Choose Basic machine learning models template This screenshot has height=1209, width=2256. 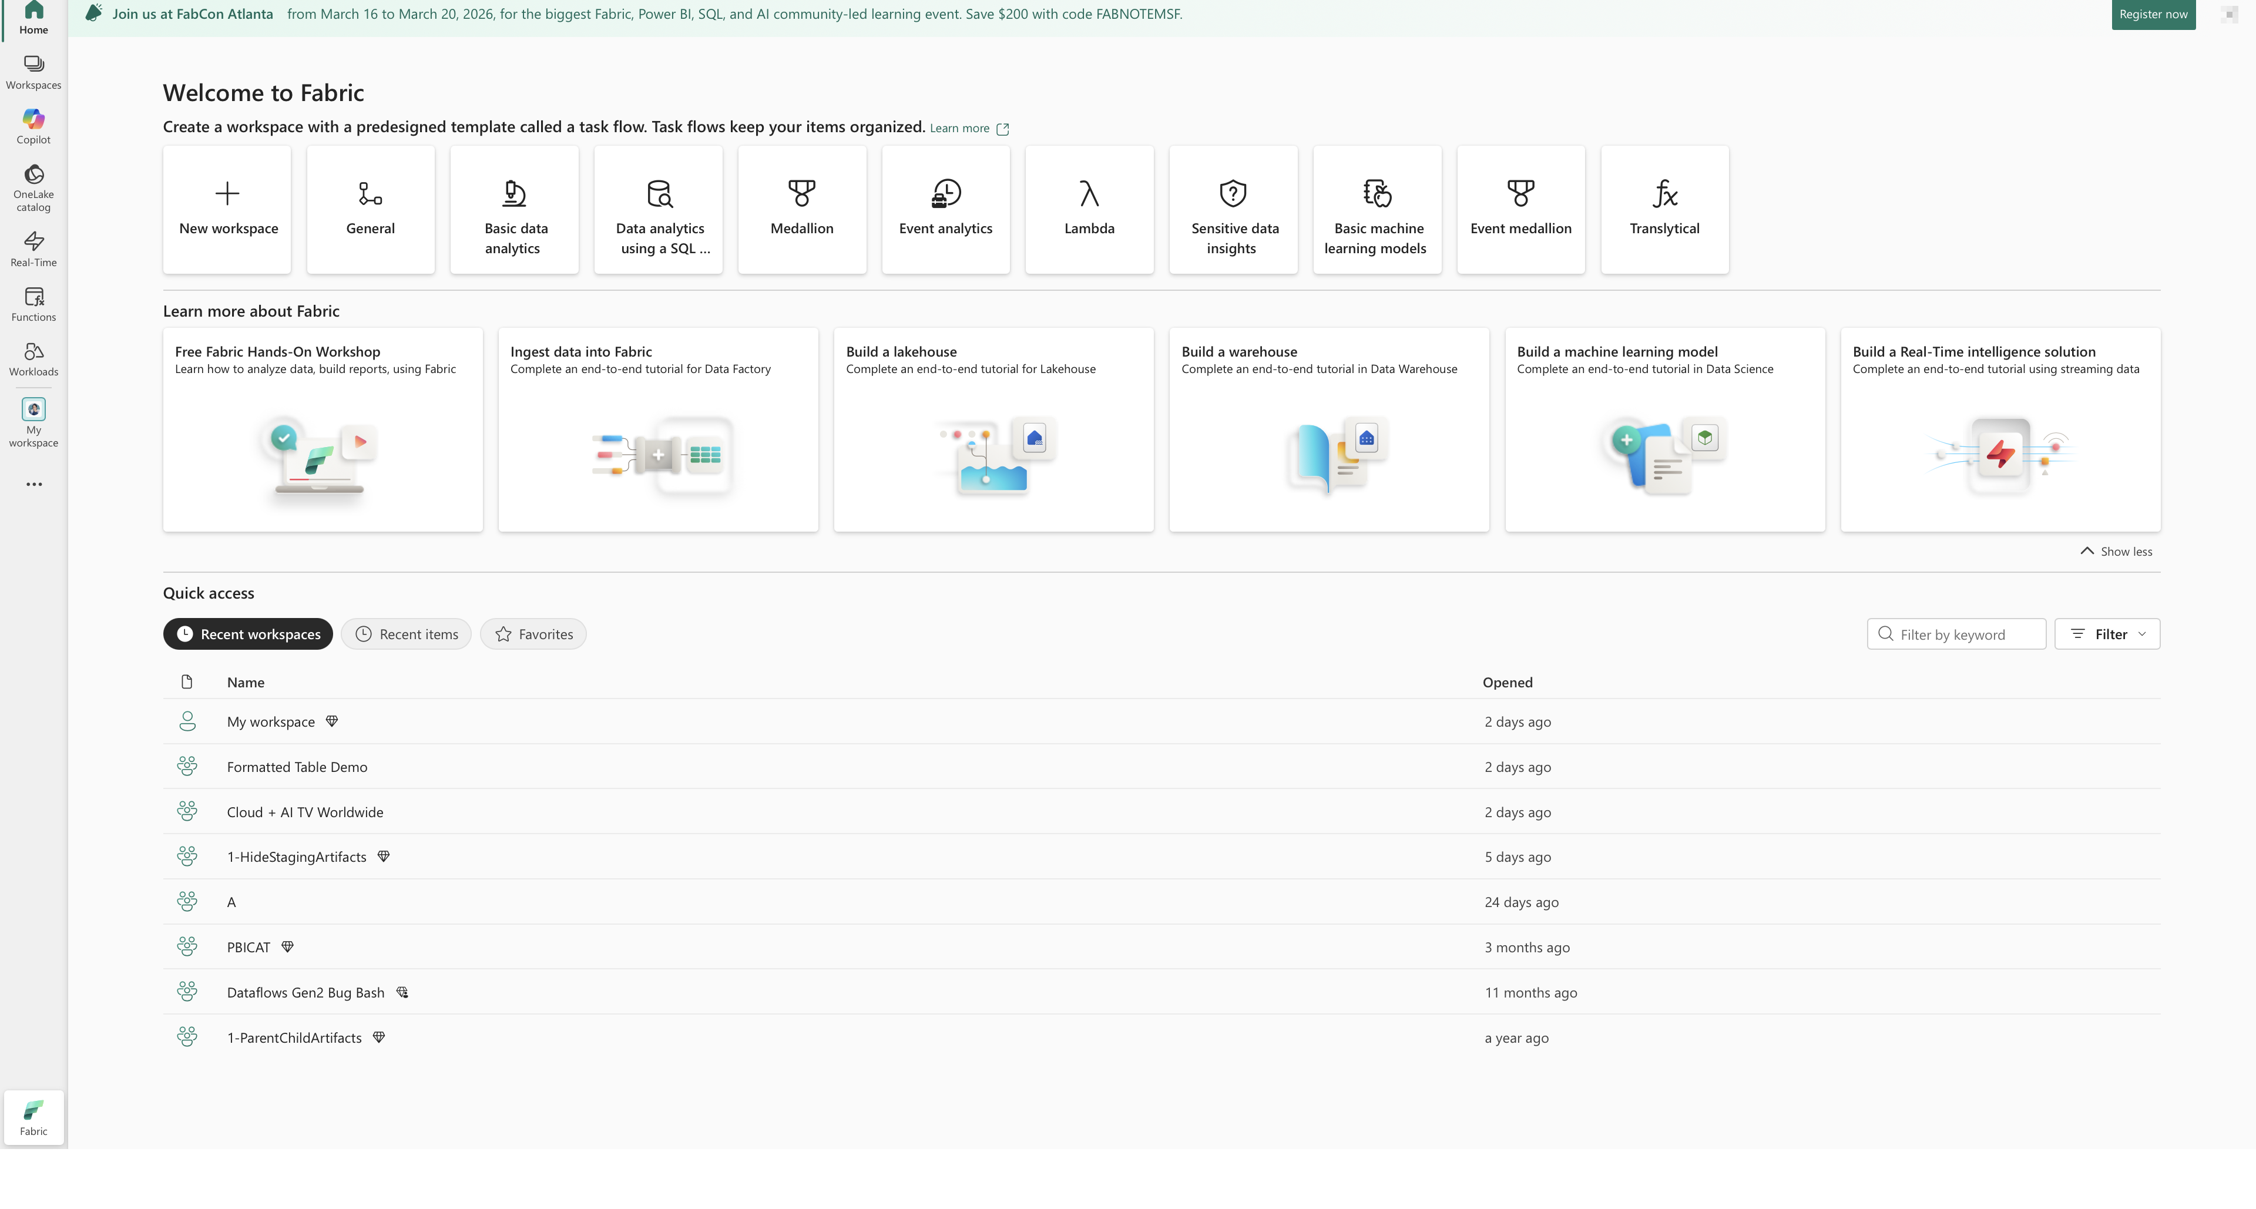(x=1378, y=209)
